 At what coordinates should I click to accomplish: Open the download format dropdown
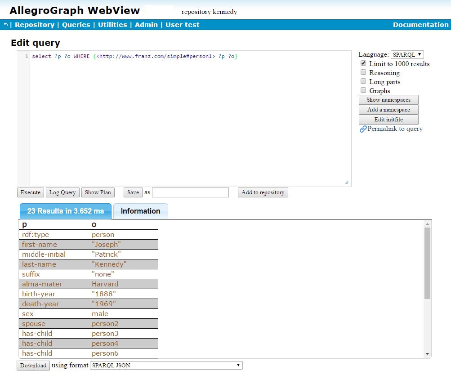coord(166,365)
